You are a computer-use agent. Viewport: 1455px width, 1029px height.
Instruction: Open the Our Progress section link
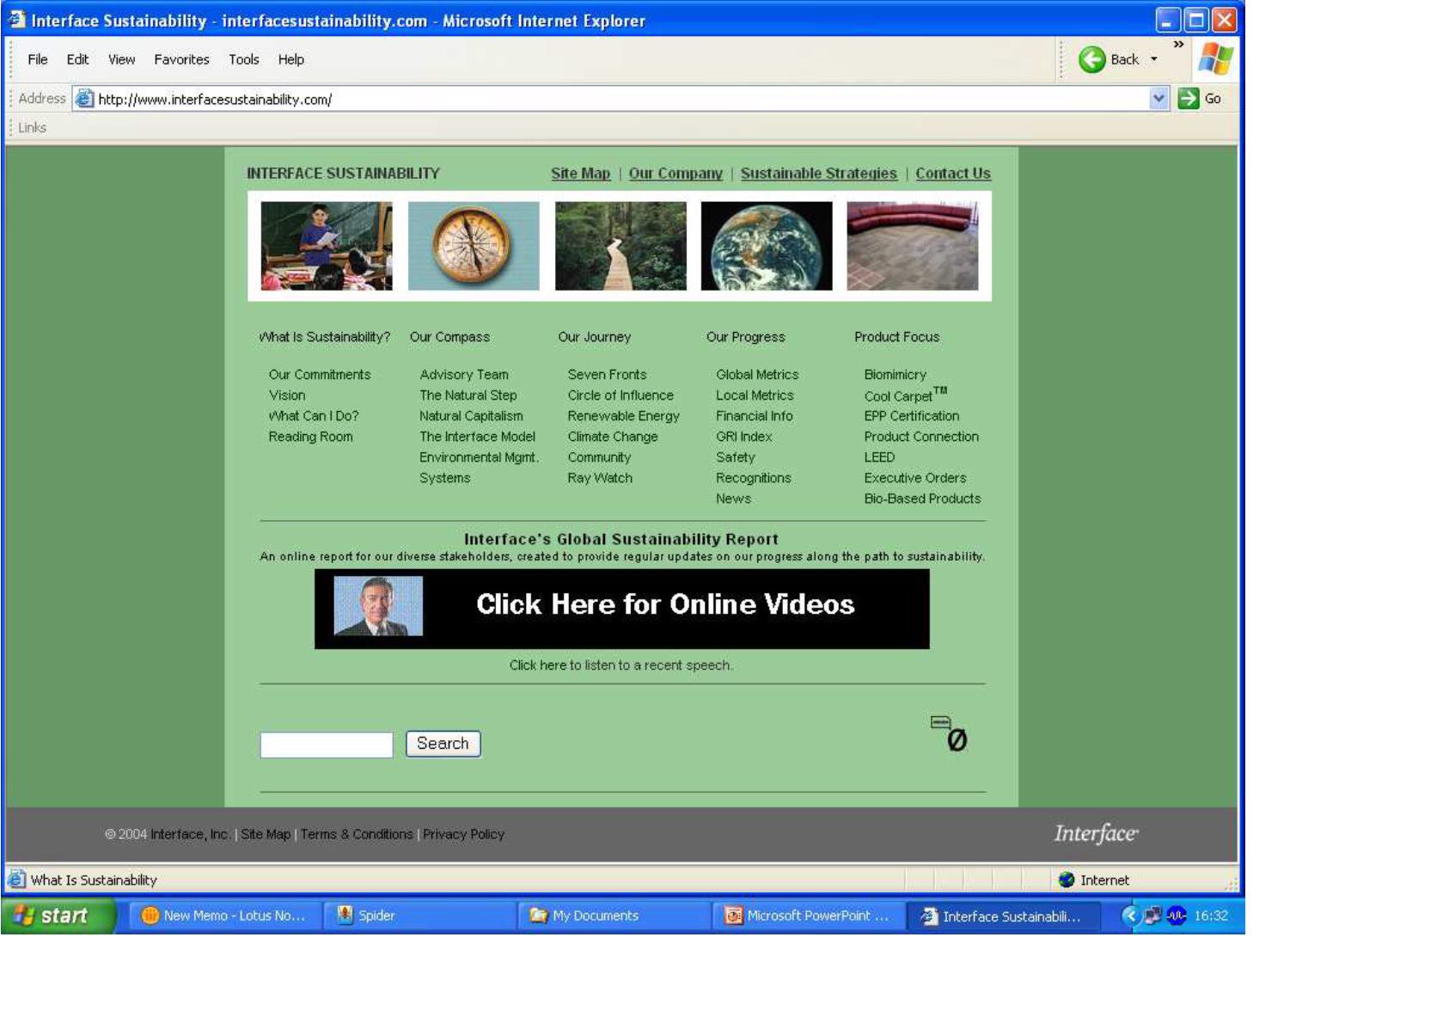(x=745, y=337)
